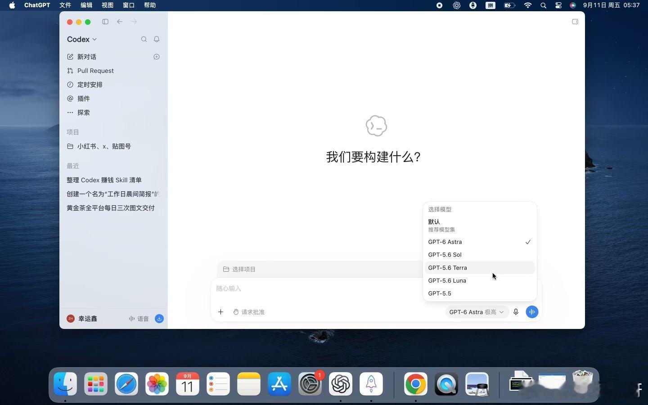
Task: Open Safari from the Dock
Action: point(126,384)
